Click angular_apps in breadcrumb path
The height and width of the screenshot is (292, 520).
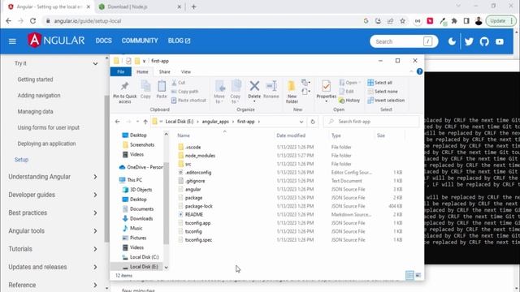215,122
